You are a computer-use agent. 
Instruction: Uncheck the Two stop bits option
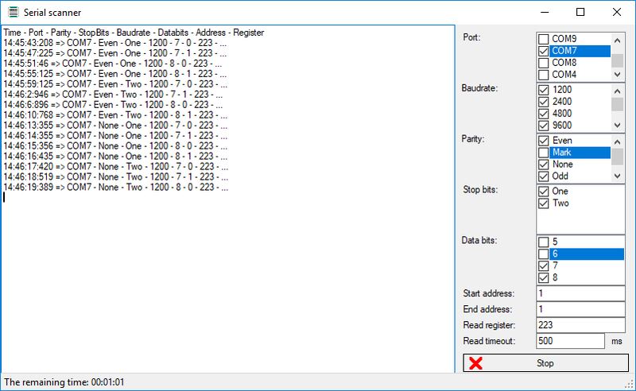544,203
